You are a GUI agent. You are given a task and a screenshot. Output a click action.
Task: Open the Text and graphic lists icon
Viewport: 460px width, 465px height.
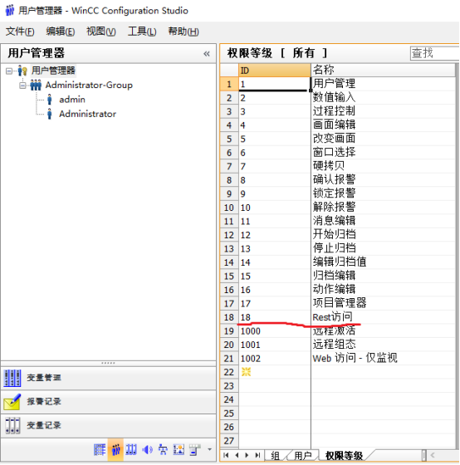tap(179, 449)
